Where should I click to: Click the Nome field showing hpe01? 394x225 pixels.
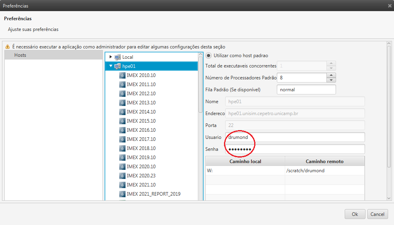[295, 102]
